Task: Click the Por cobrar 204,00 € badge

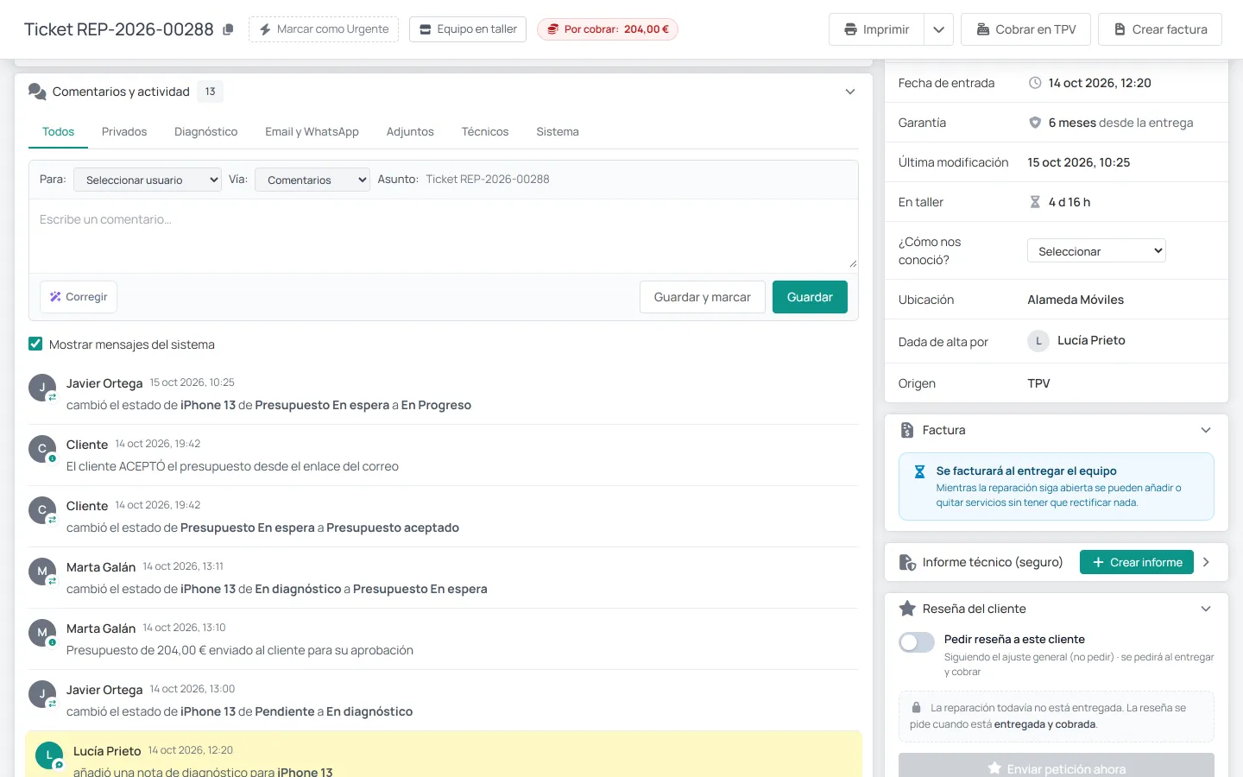Action: tap(608, 29)
